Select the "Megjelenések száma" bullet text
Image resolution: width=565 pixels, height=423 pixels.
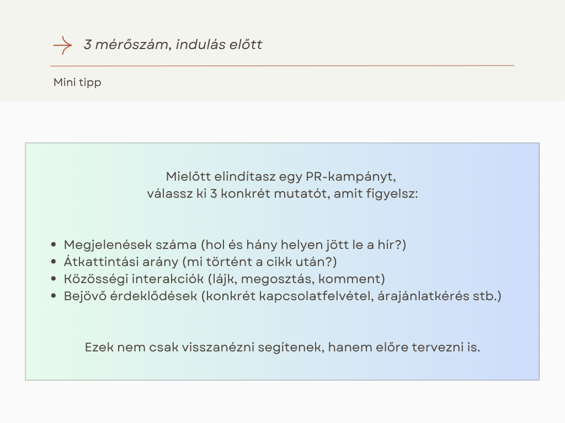coord(130,245)
